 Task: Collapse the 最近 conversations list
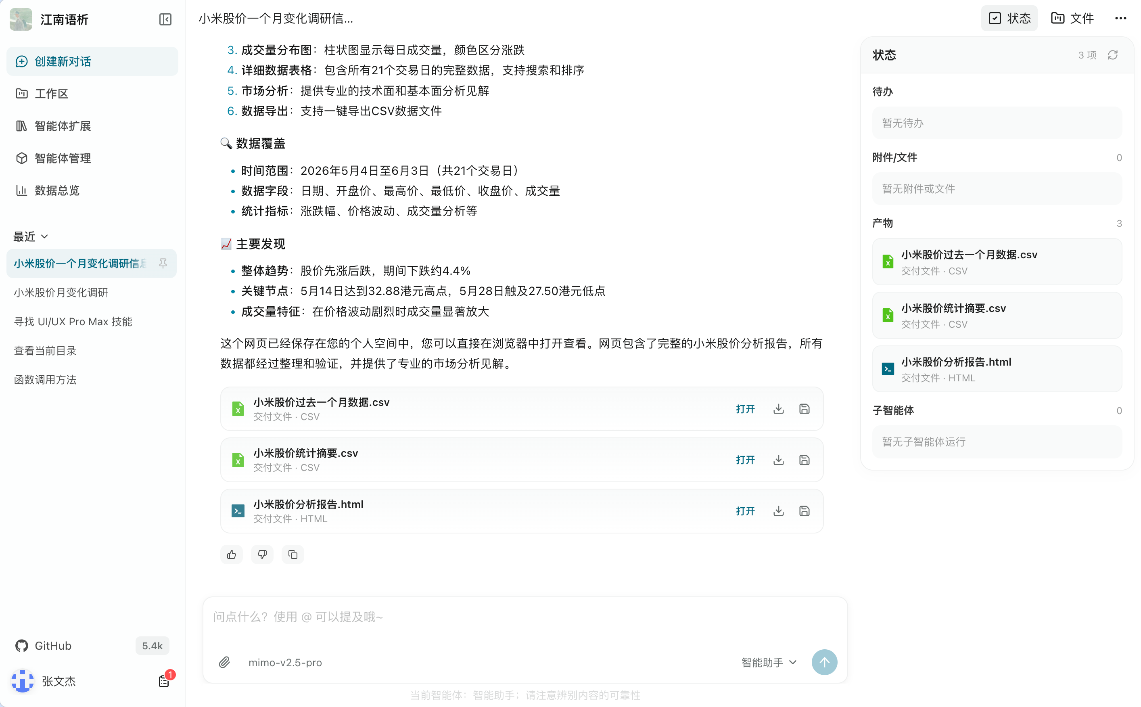point(31,236)
